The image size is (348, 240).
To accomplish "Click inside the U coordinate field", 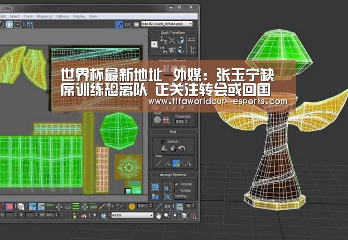I will click(x=9, y=215).
